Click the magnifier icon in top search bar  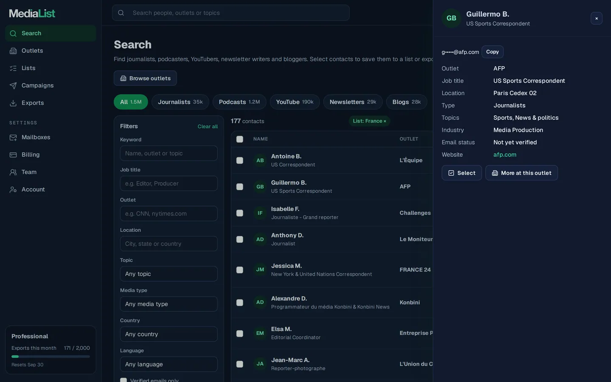pos(121,13)
